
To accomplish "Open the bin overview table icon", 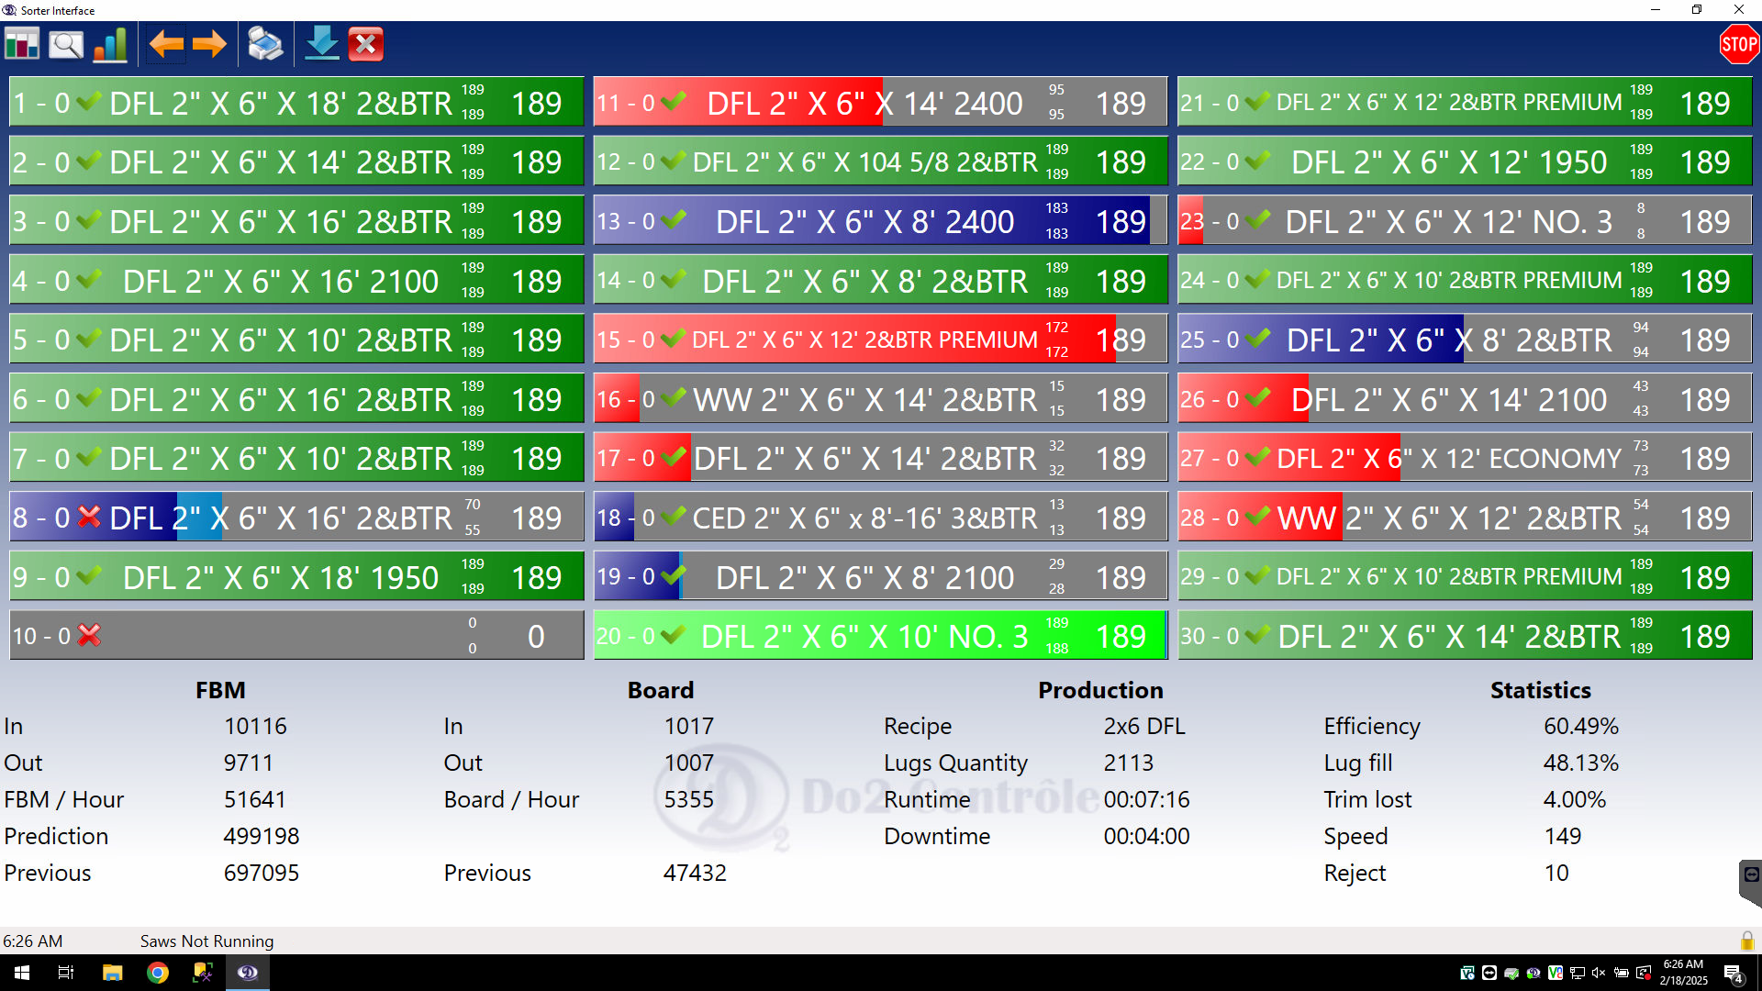I will 22,44.
